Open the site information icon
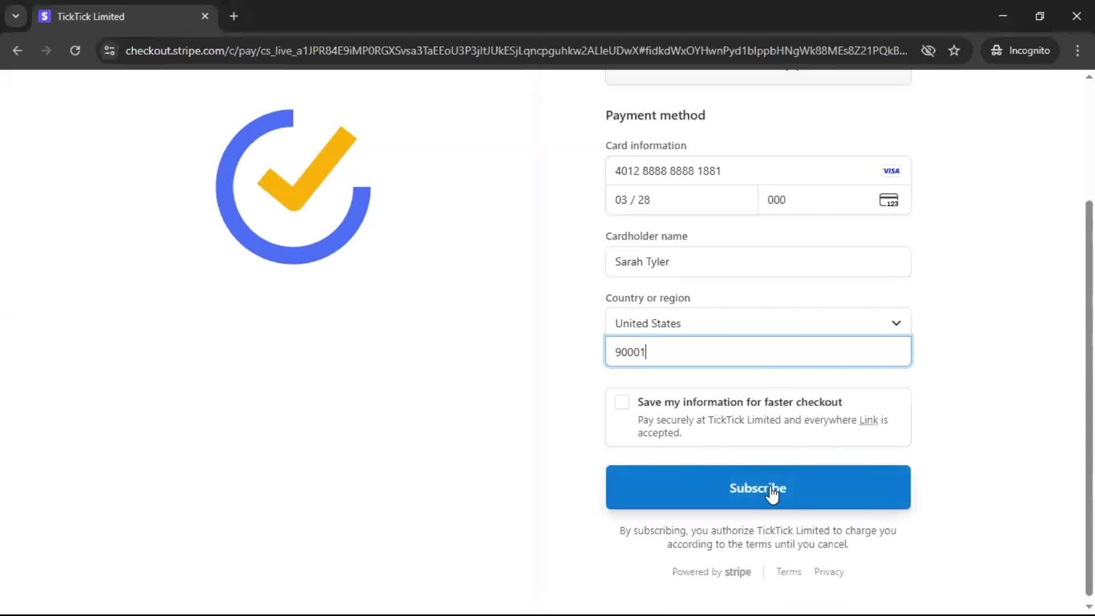Viewport: 1095px width, 616px height. pos(109,51)
